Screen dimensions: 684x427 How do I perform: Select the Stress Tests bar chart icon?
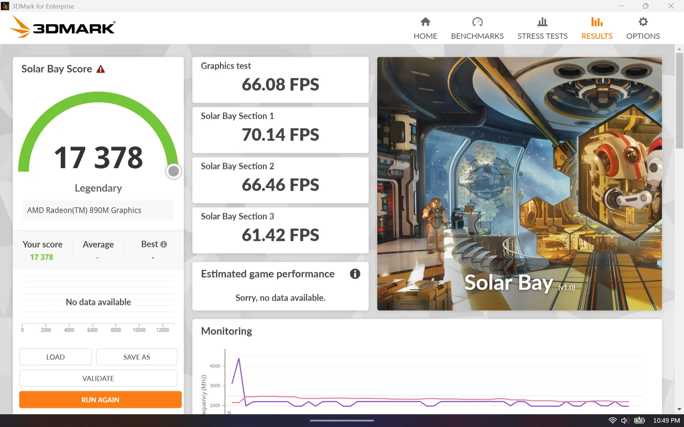(x=542, y=22)
